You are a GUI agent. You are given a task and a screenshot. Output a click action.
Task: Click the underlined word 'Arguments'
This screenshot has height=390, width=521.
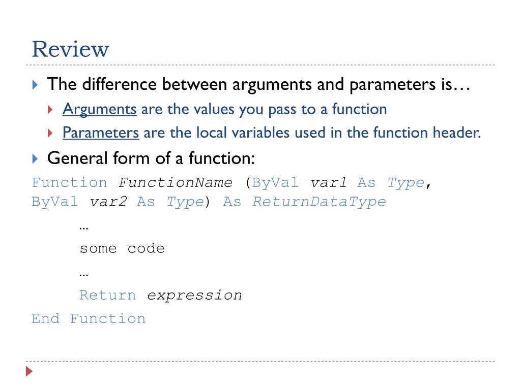(x=99, y=110)
